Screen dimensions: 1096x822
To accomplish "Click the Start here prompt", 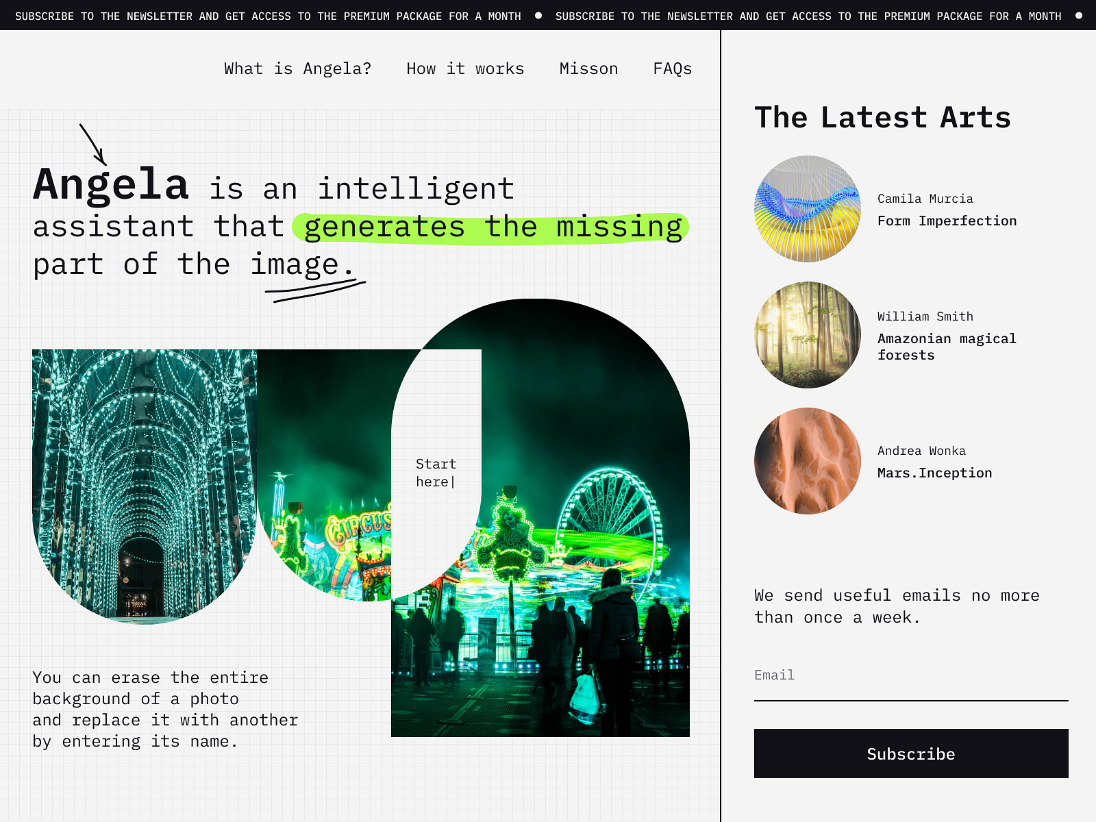I will pos(436,473).
